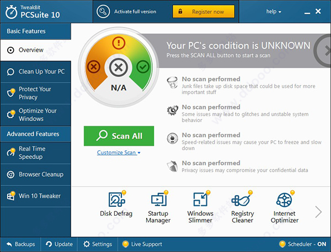Image resolution: width=331 pixels, height=252 pixels.
Task: Open Settings from bottom bar
Action: [98, 244]
